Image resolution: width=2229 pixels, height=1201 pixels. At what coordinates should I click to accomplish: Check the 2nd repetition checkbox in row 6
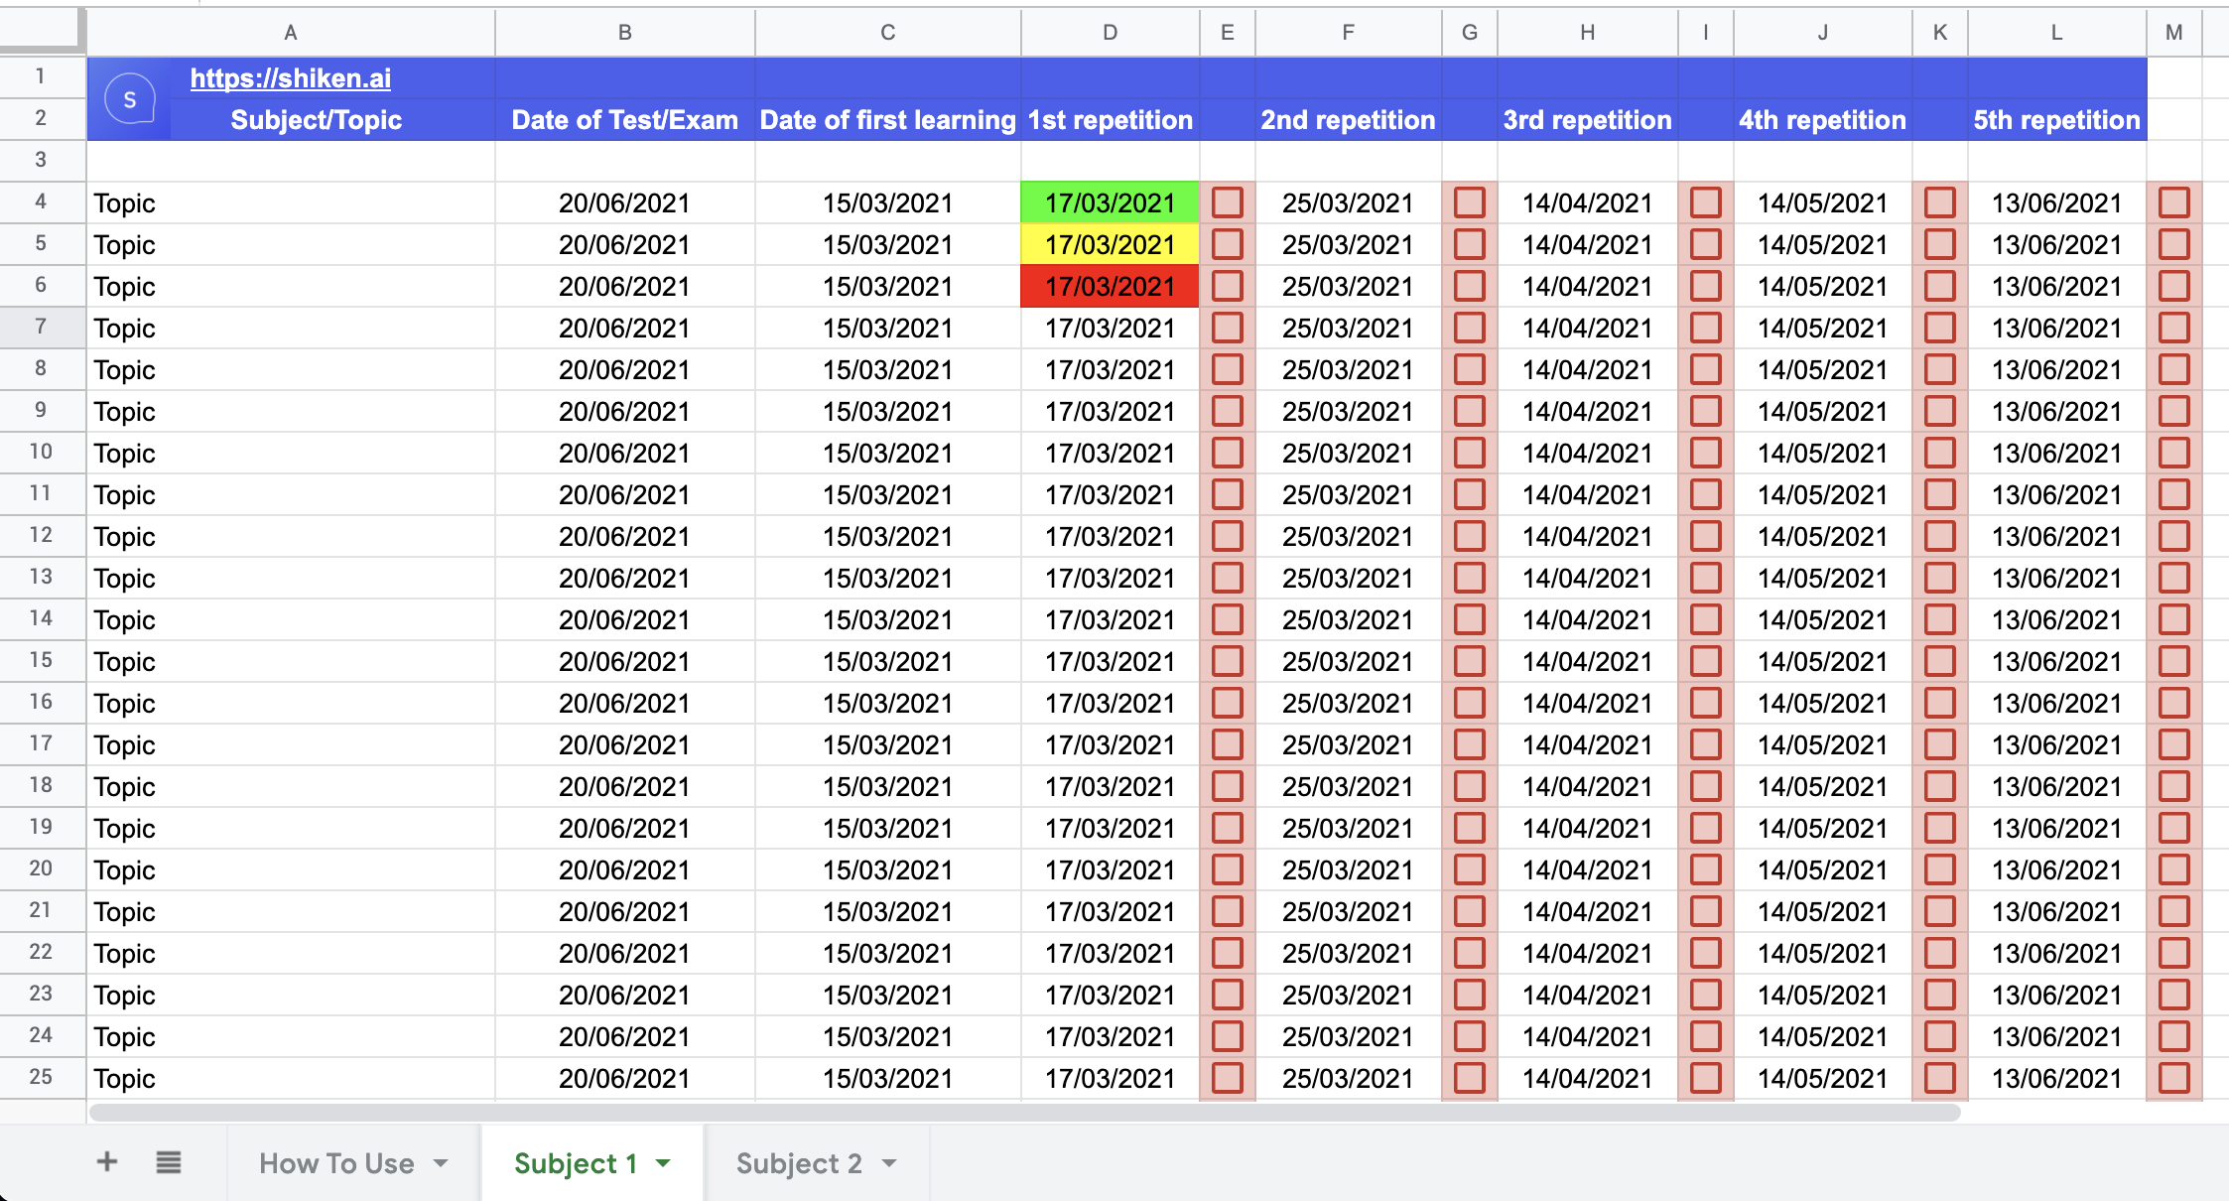1469,286
